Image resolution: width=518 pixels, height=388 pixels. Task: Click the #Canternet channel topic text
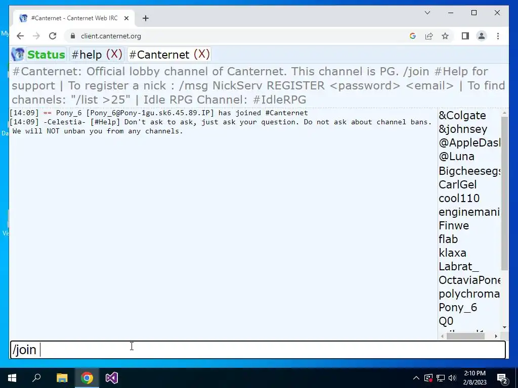258,85
